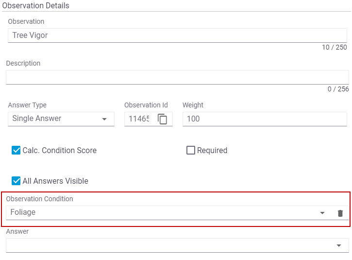352x260 pixels.
Task: Click the Observation Id number field
Action: pyautogui.click(x=138, y=119)
